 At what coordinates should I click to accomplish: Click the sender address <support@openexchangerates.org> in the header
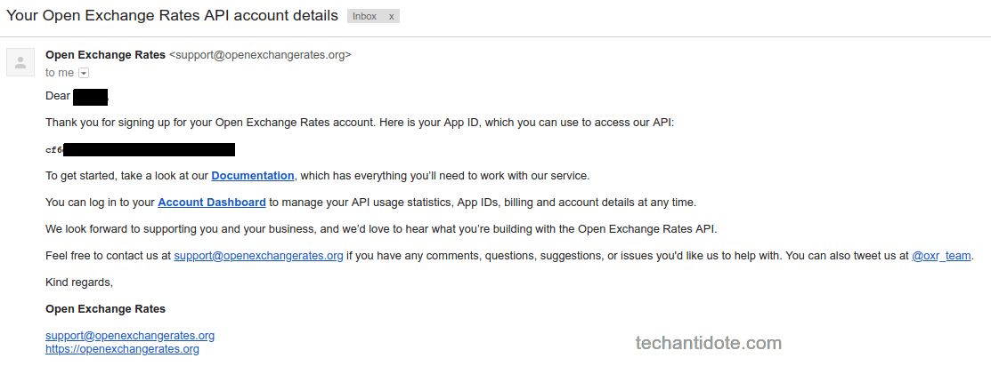260,55
